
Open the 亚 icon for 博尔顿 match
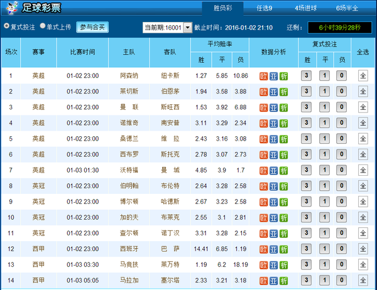274,201
